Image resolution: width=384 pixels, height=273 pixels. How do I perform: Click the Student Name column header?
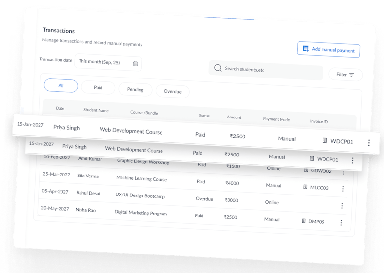(x=96, y=110)
